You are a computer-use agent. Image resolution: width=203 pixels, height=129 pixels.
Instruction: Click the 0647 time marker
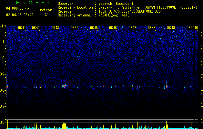point(132,28)
